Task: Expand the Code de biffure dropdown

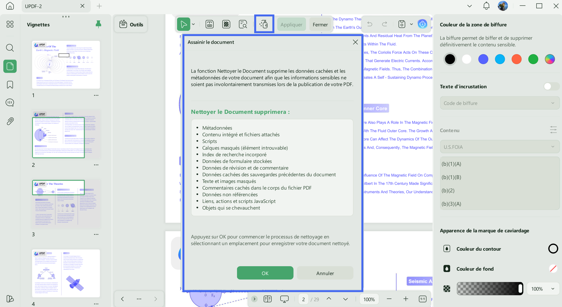Action: click(x=500, y=103)
